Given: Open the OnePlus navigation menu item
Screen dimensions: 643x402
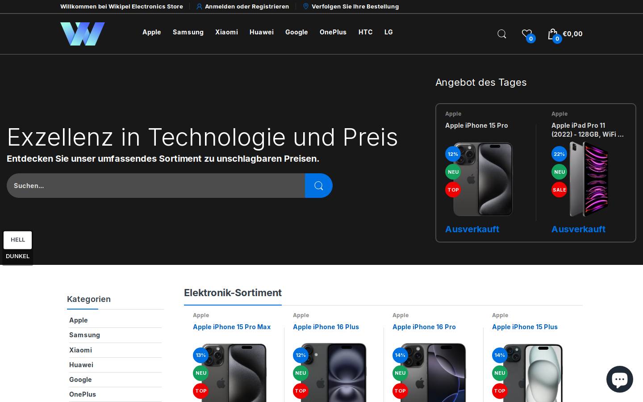Looking at the screenshot, I should coord(333,32).
